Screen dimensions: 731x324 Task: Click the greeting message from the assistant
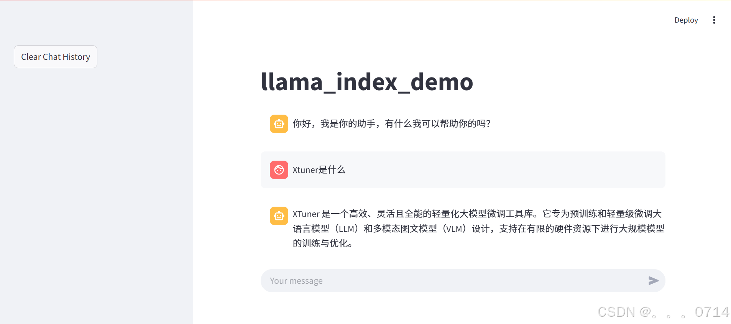(x=391, y=123)
